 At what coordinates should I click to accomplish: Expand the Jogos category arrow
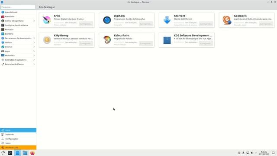click(34, 51)
